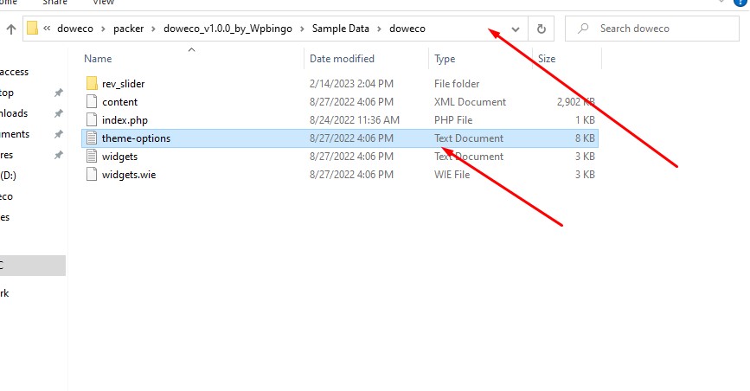Click WIE File type cell
The width and height of the screenshot is (750, 391).
pos(452,175)
